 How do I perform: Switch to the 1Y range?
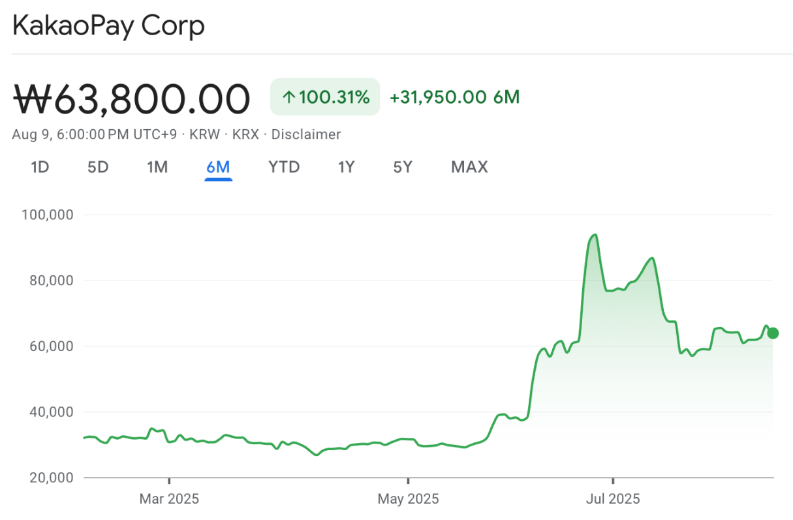click(x=346, y=167)
